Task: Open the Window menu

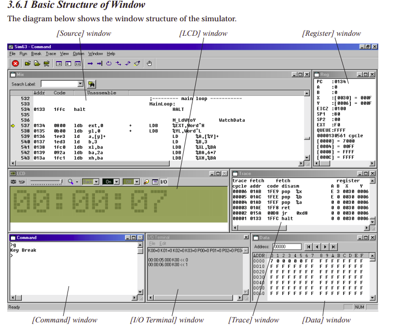Action: coord(95,54)
